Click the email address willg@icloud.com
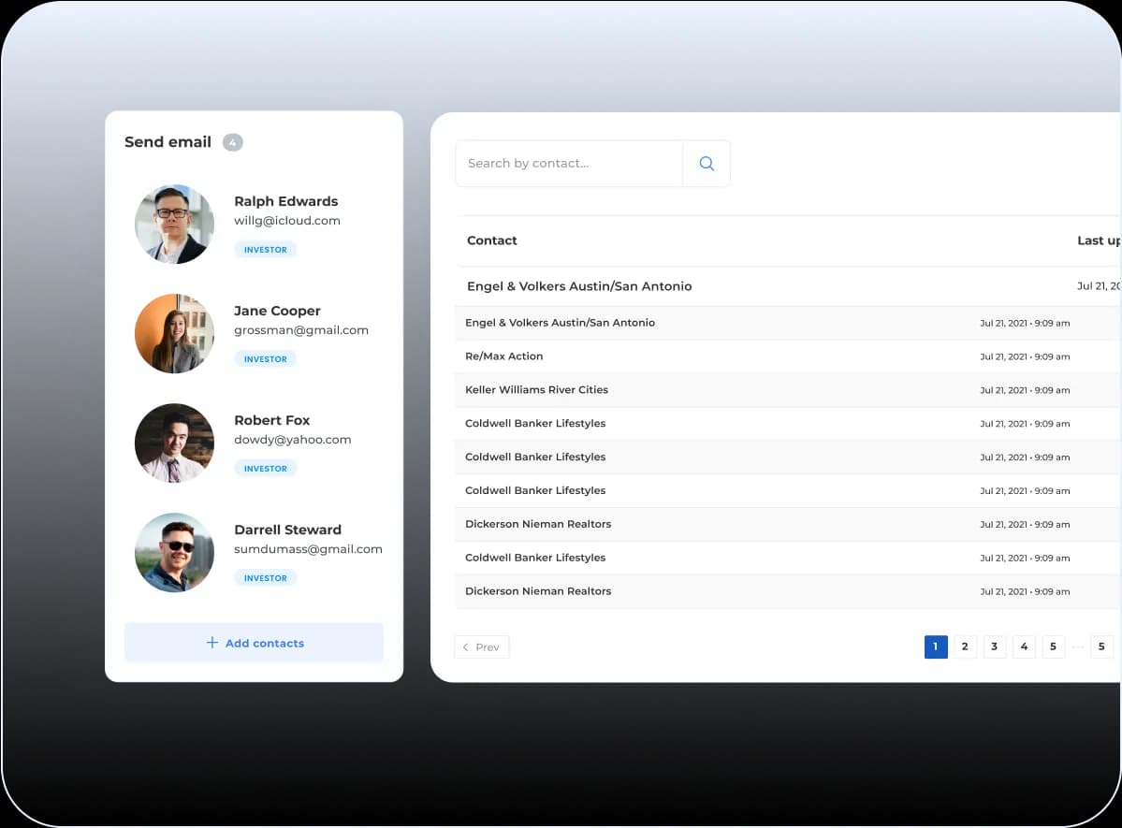Image resolution: width=1122 pixels, height=828 pixels. (x=286, y=221)
